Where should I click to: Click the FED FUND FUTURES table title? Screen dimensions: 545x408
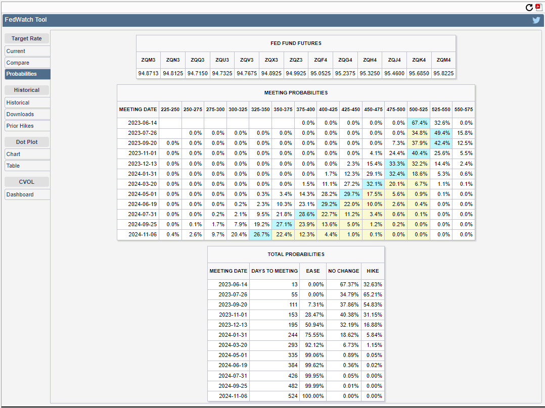coord(296,43)
